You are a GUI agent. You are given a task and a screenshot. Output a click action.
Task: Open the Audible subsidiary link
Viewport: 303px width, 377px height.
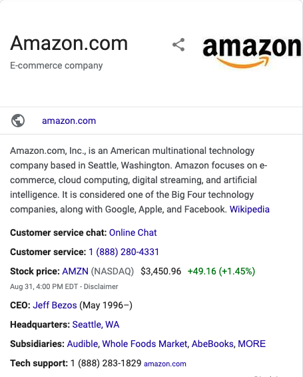(83, 344)
